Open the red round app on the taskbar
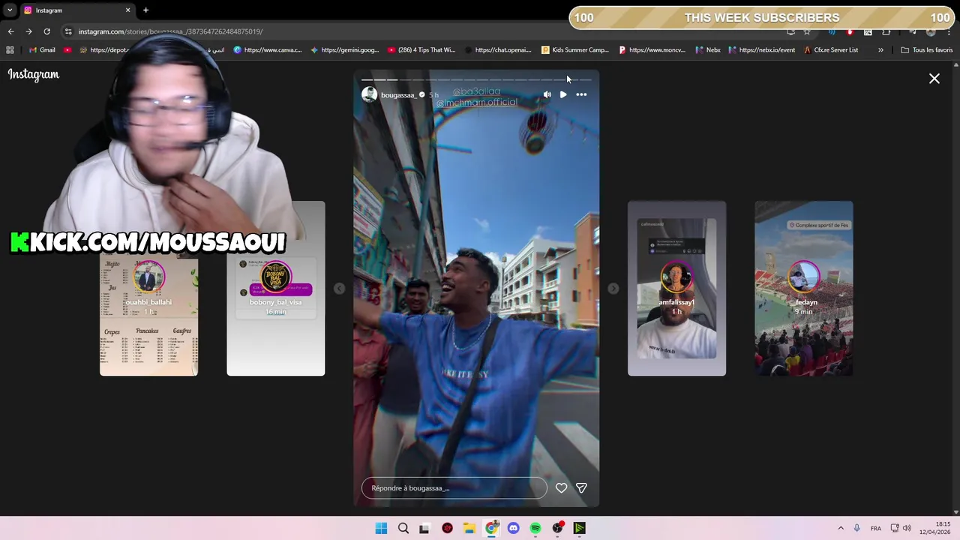Image resolution: width=960 pixels, height=540 pixels. pyautogui.click(x=448, y=528)
